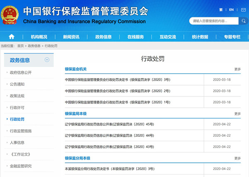Click the China Banking and Insurance Regulatory Commission name
Screen dimensions: 249x177
click(x=84, y=22)
